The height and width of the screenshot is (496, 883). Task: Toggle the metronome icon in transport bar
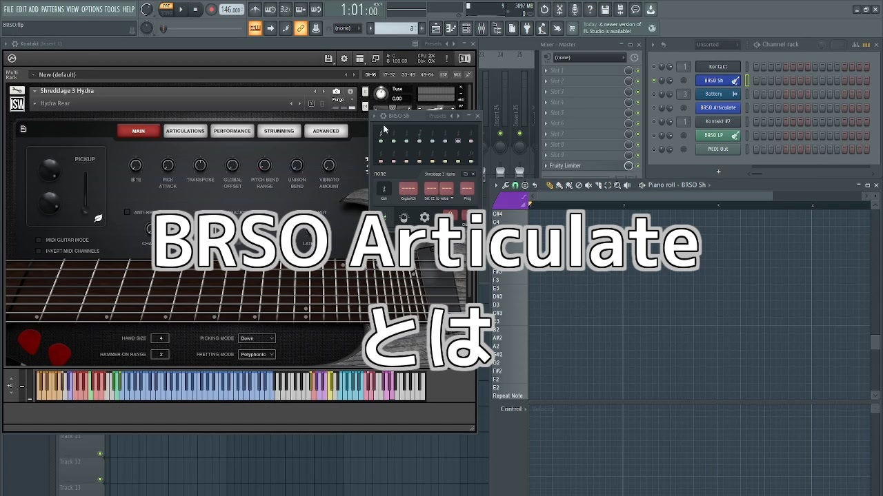(255, 10)
